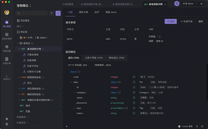Select the 已售出宠物 case
The height and width of the screenshot is (129, 208).
(x=31, y=54)
